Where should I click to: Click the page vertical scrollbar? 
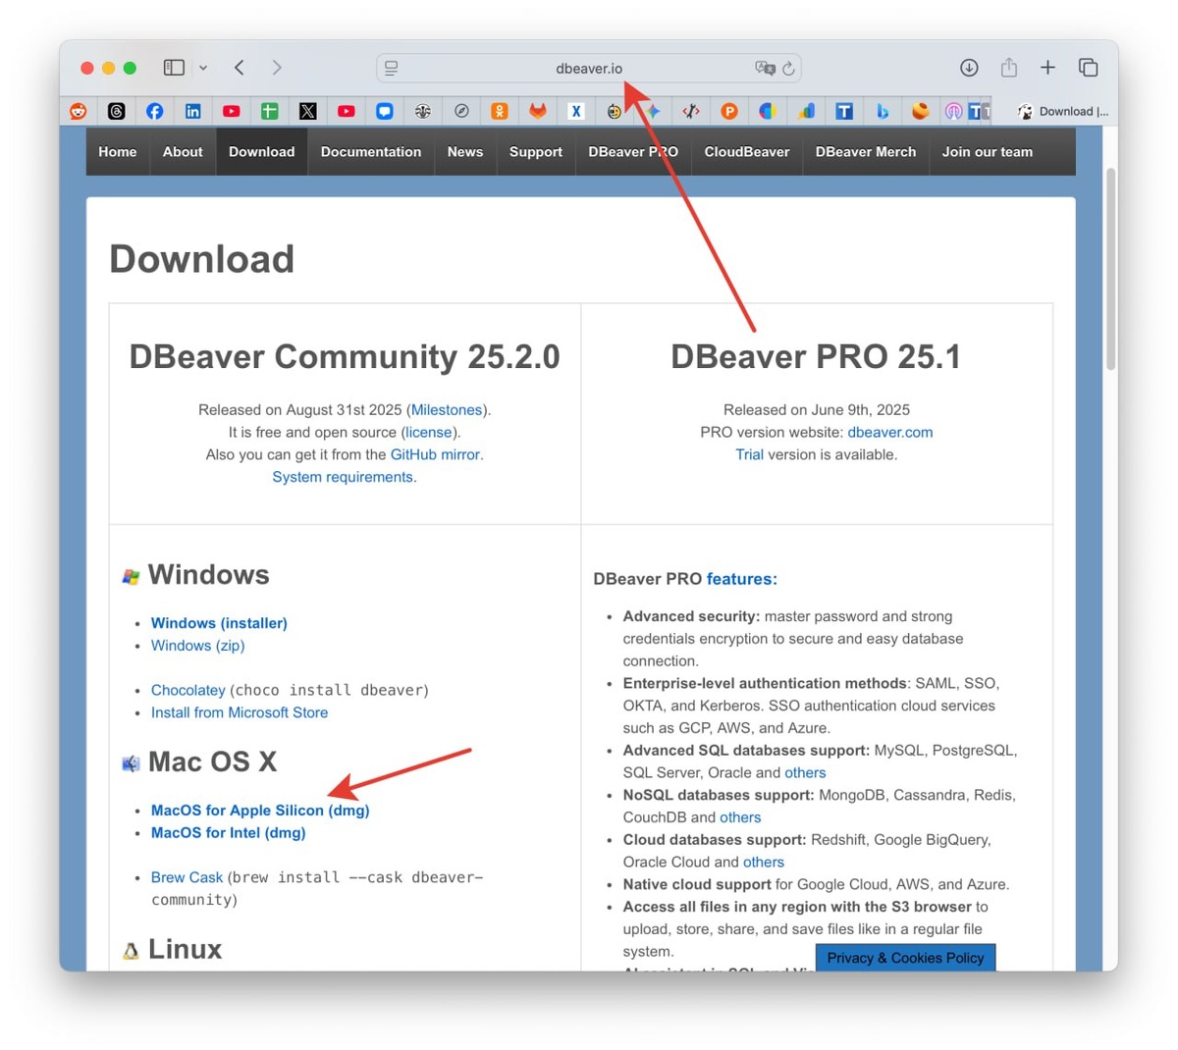(1110, 270)
